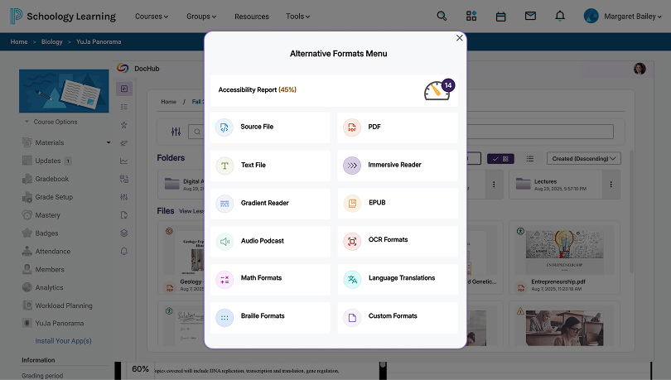
Task: Open Materials in course sidebar
Action: [x=49, y=142]
